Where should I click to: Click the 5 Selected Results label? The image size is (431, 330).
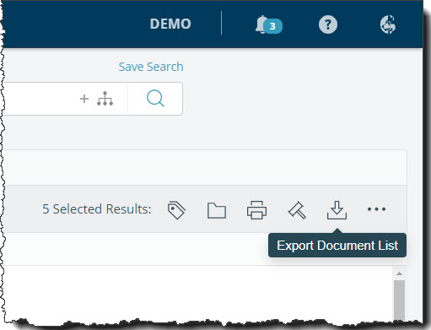pyautogui.click(x=97, y=209)
